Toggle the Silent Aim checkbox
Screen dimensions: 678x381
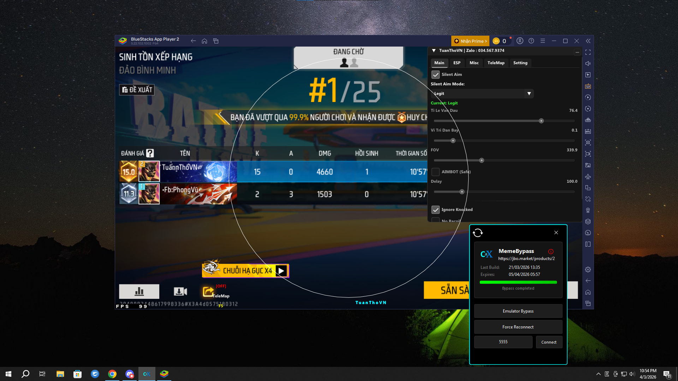click(436, 74)
